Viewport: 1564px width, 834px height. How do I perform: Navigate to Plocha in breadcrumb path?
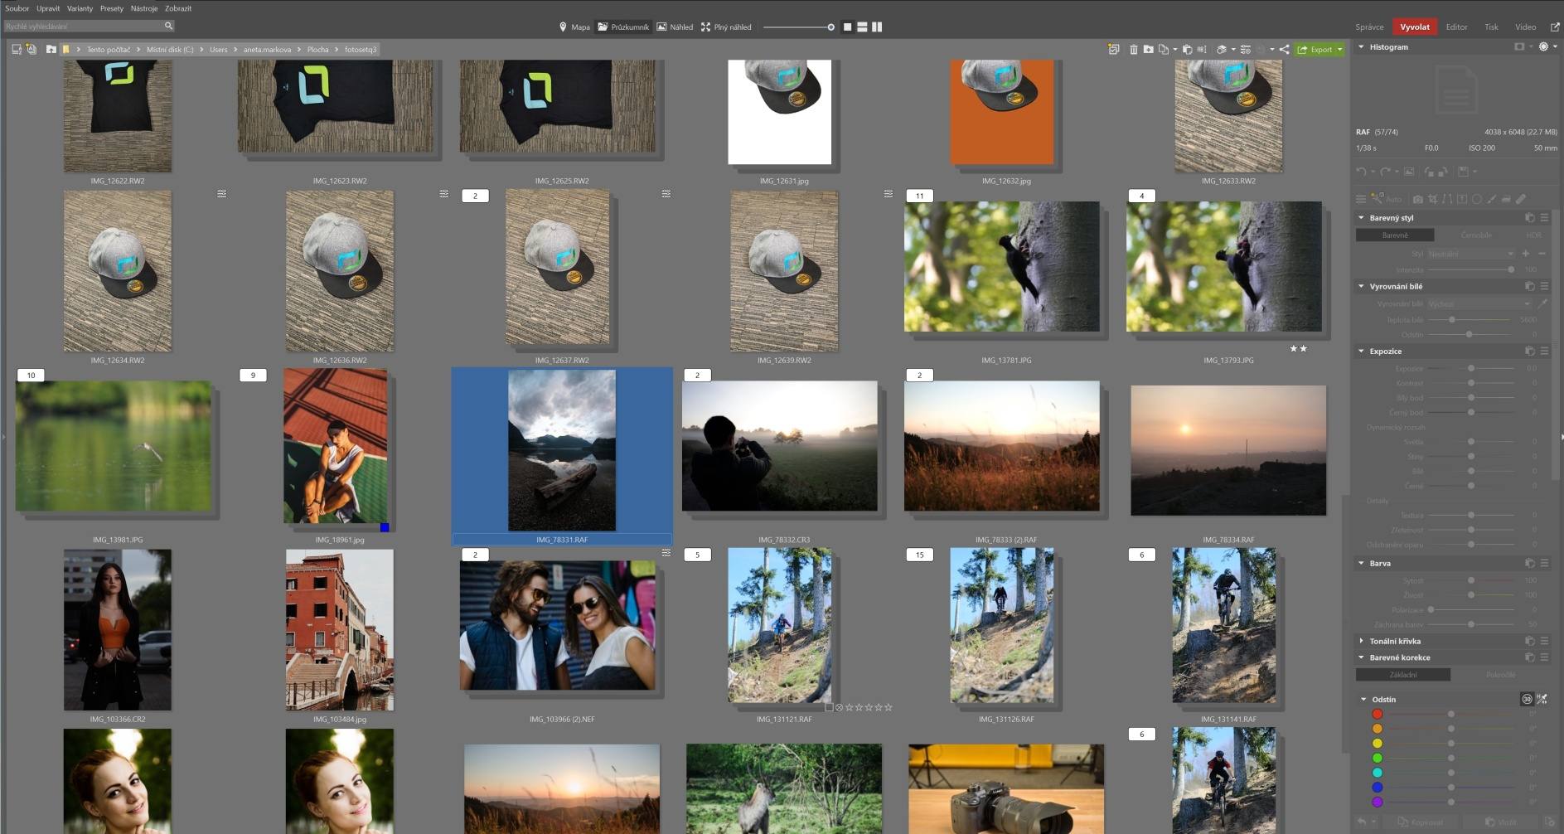tap(317, 50)
